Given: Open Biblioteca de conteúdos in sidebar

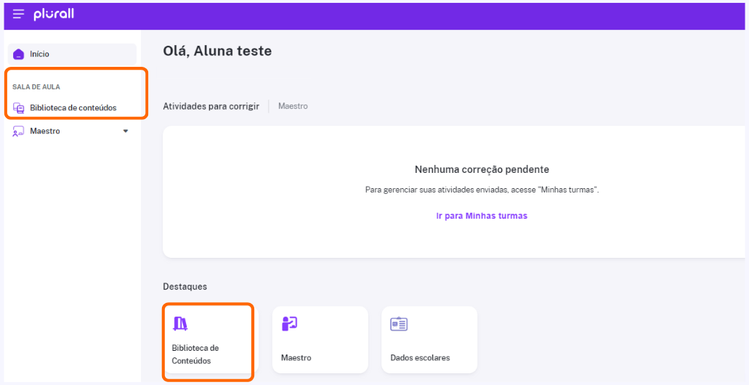Looking at the screenshot, I should click(72, 108).
